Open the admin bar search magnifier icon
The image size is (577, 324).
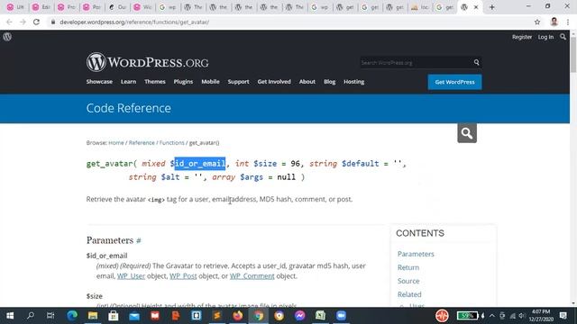(x=563, y=37)
